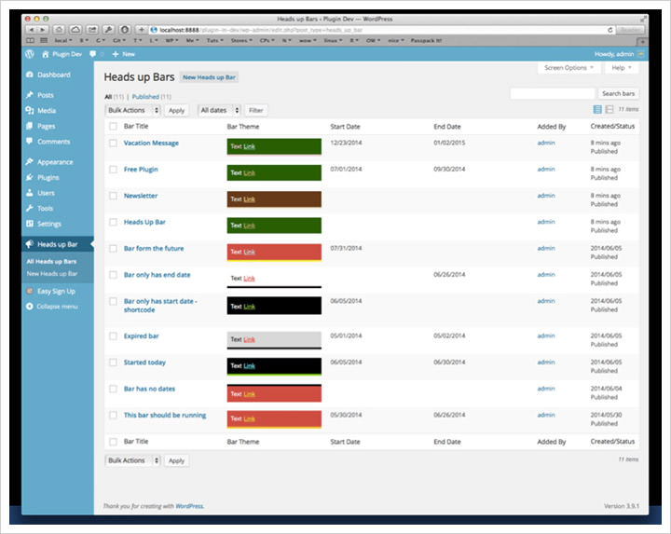Open the WP bookmarks folder

click(x=172, y=40)
